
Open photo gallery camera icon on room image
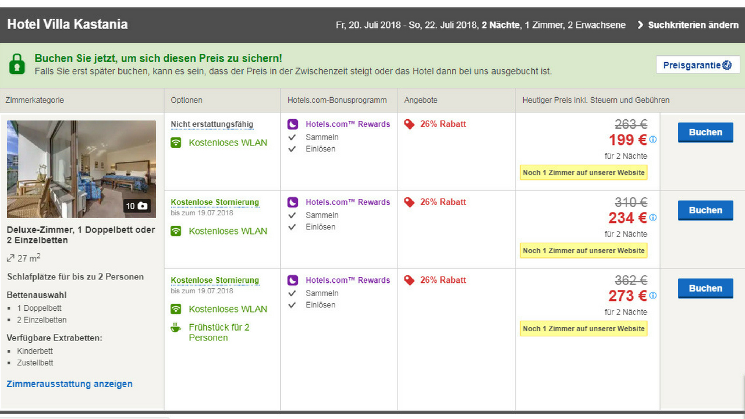(x=143, y=206)
